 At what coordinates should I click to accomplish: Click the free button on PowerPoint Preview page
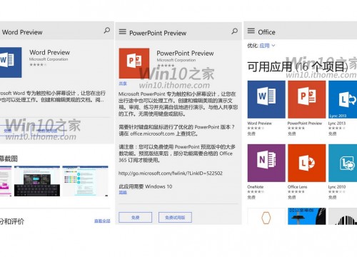click(136, 217)
